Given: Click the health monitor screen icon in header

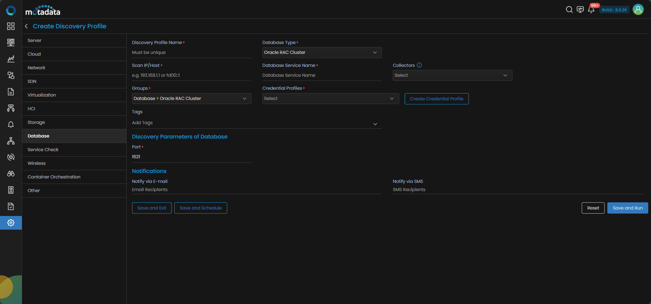Looking at the screenshot, I should [580, 10].
